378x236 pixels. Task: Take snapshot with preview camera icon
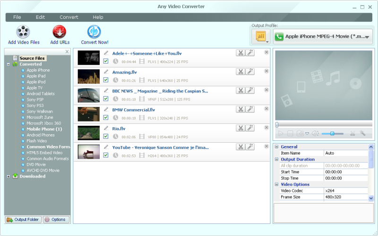pyautogui.click(x=300, y=133)
